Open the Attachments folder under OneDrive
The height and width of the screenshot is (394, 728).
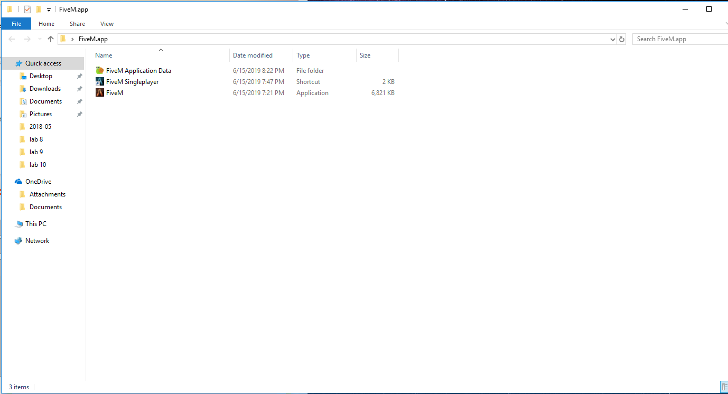pos(48,194)
